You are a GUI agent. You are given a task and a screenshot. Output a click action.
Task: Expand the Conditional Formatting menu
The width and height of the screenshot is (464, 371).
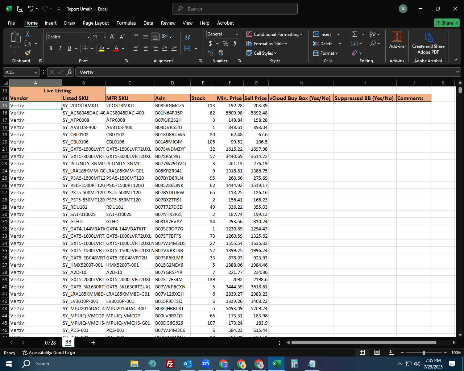pyautogui.click(x=274, y=34)
